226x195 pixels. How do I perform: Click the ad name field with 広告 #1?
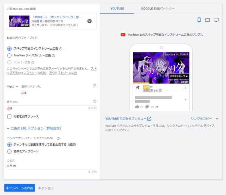52,166
